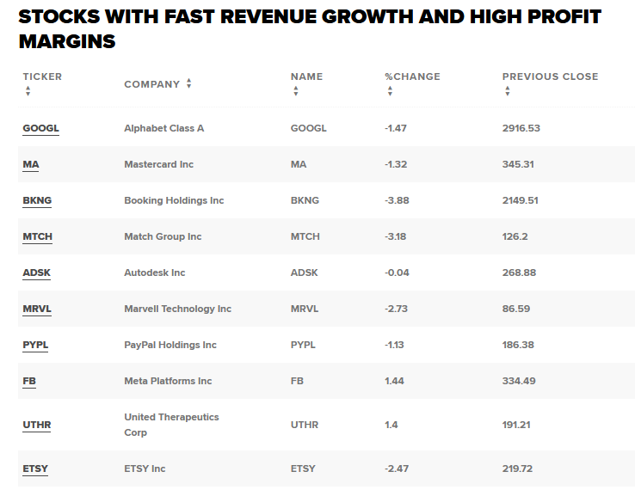Click the -1.32 percent change value

[x=396, y=164]
